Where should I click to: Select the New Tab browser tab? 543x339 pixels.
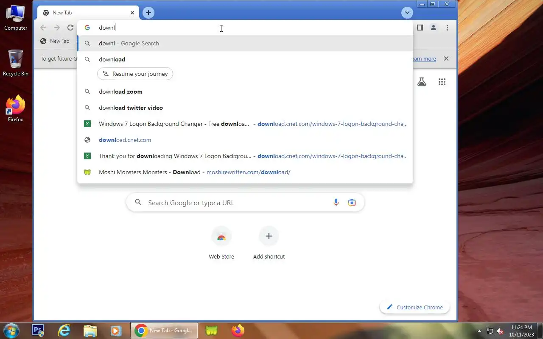tap(88, 13)
